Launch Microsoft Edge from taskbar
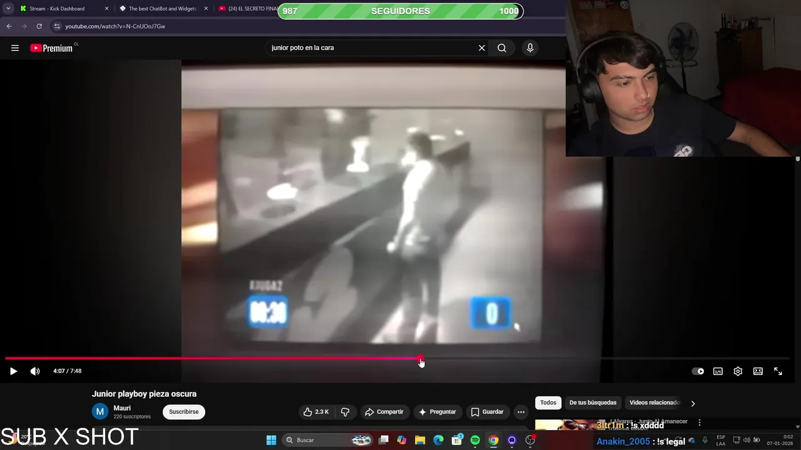Screen dimensions: 801x450 click(x=439, y=441)
